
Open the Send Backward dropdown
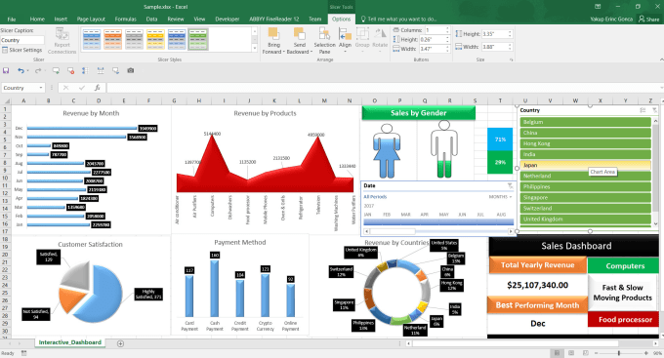tap(311, 52)
